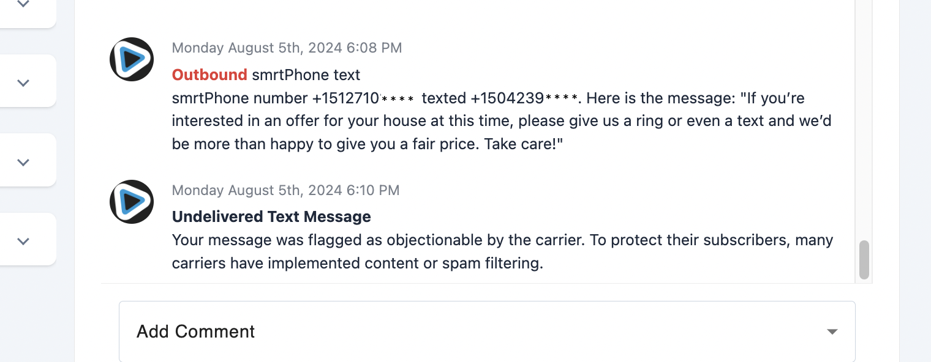Click the smrtPhone avatar beside Undelivered Text Message
The height and width of the screenshot is (362, 931).
point(131,202)
